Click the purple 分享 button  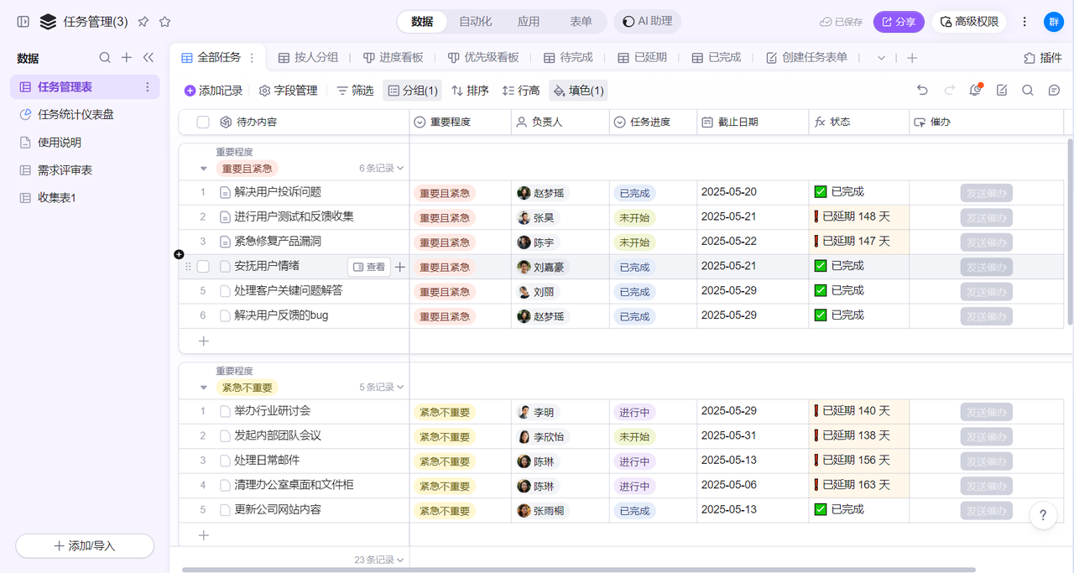pos(899,22)
